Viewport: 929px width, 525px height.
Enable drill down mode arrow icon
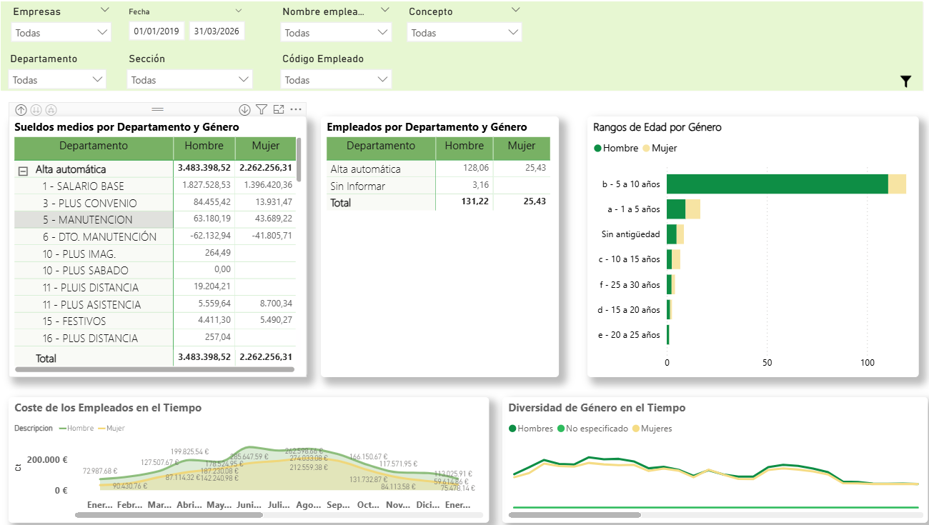[244, 110]
